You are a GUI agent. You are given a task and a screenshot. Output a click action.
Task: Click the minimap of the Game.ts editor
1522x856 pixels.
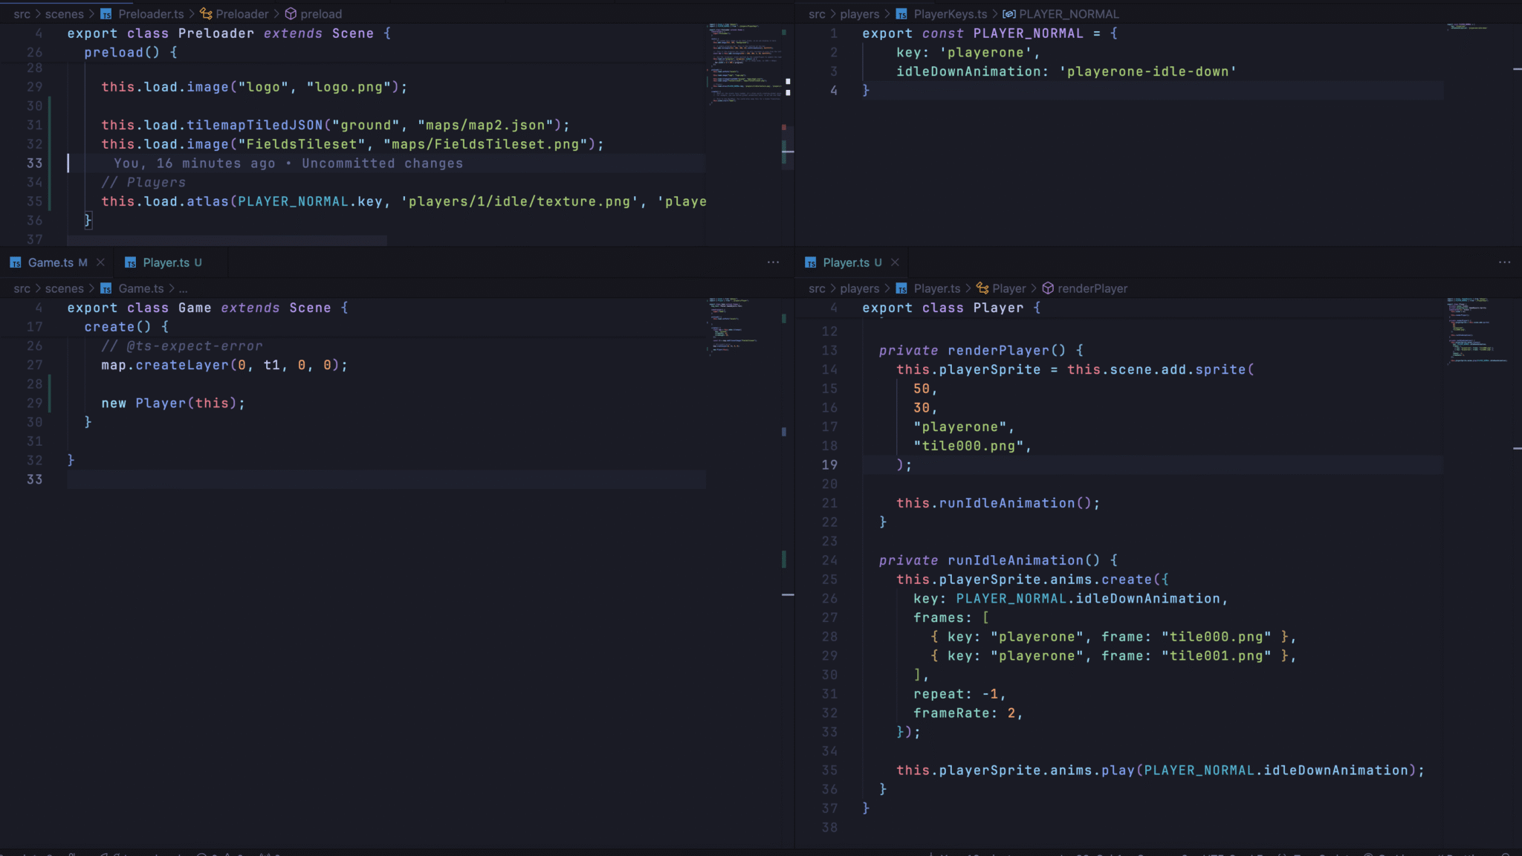coord(743,572)
